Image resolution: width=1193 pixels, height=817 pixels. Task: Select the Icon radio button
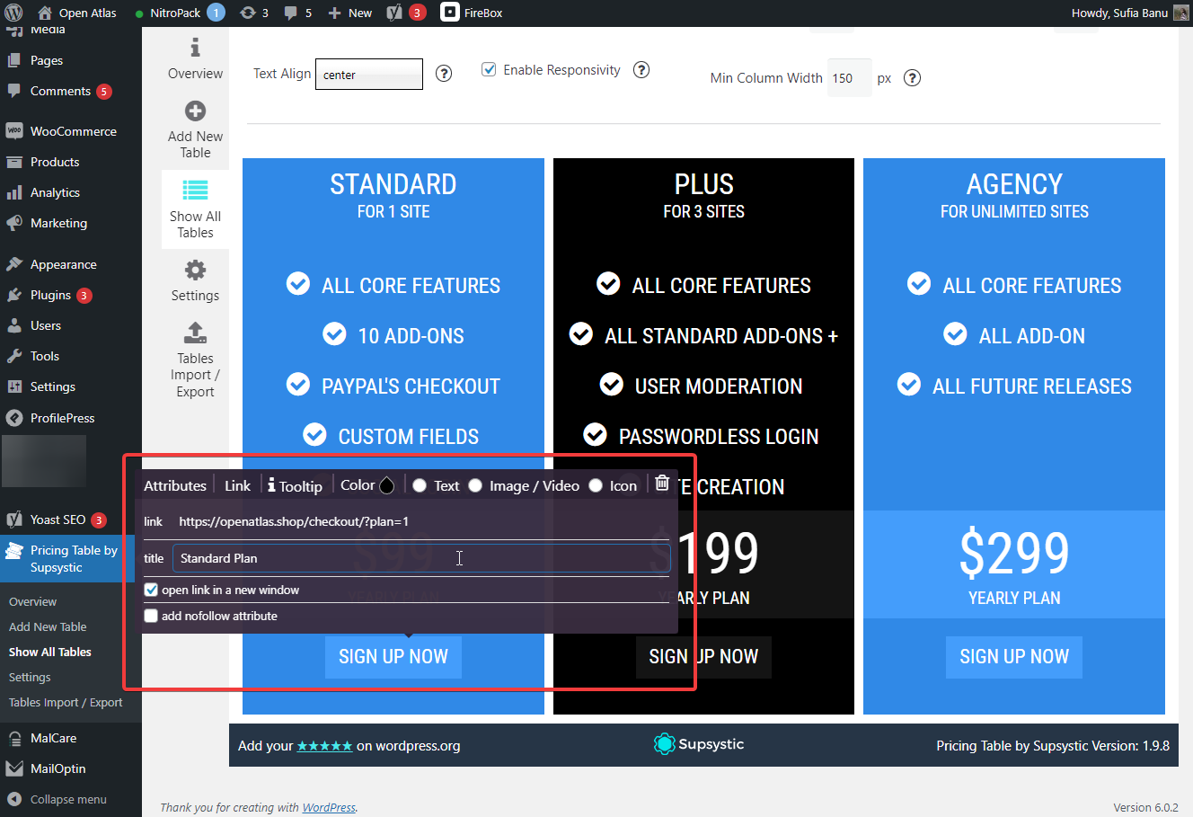pos(596,485)
